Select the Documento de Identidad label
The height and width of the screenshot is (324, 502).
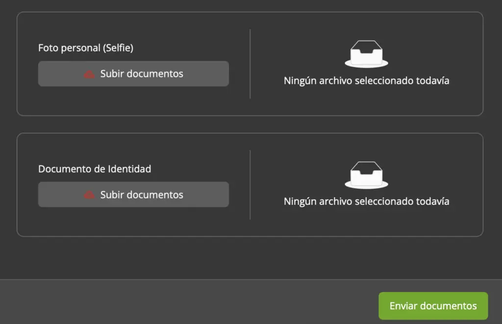point(95,169)
